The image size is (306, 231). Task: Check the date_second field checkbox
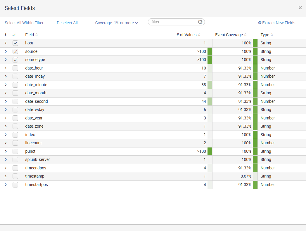pyautogui.click(x=15, y=101)
